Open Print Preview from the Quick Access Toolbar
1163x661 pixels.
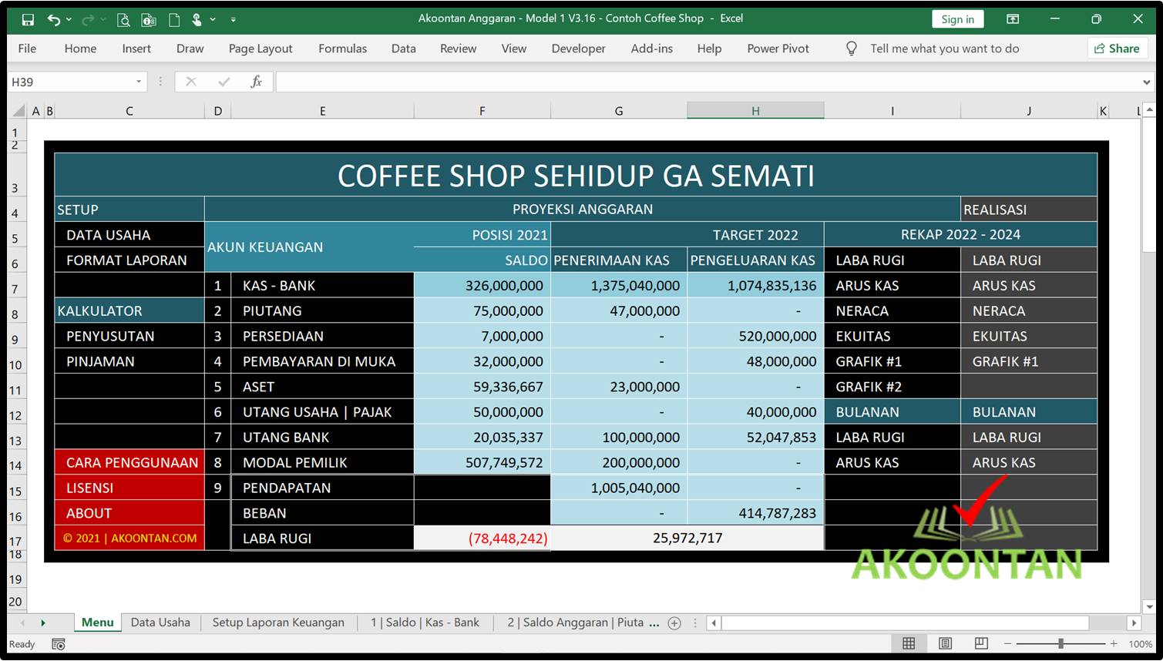click(x=123, y=18)
